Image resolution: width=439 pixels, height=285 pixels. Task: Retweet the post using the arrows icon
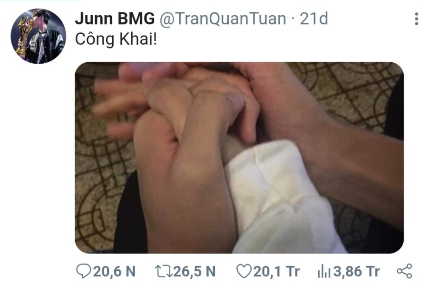pos(164,271)
